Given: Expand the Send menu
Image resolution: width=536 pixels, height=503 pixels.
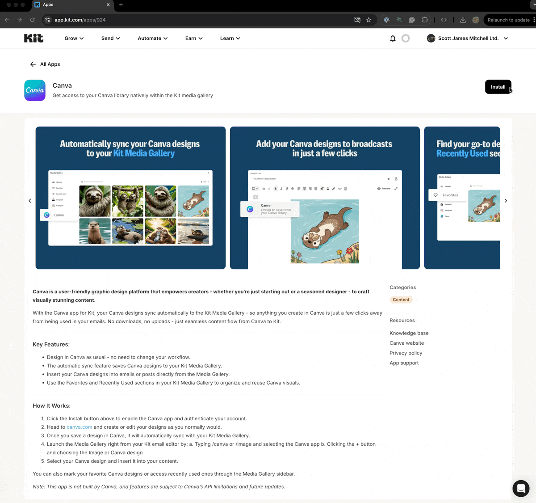Looking at the screenshot, I should [111, 38].
